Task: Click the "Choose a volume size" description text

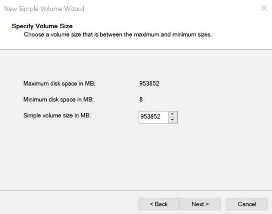Action: pos(118,35)
